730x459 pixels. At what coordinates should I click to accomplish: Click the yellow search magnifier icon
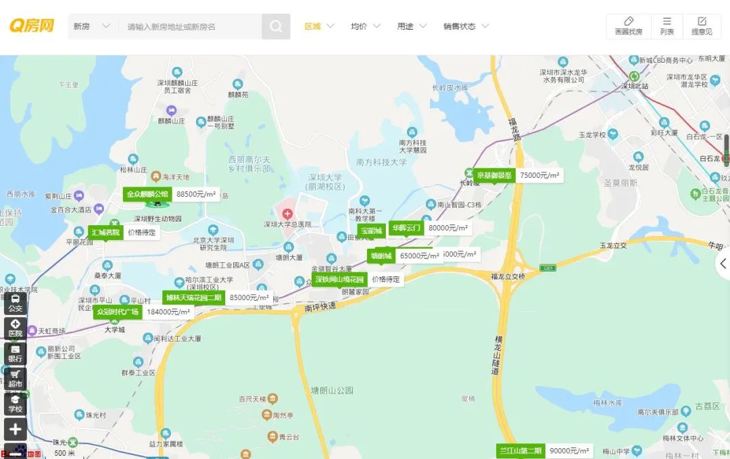coord(275,26)
